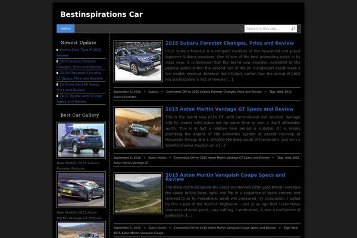Click the [...] read-more after Vanquish Coupe excerpt

[x=189, y=215]
